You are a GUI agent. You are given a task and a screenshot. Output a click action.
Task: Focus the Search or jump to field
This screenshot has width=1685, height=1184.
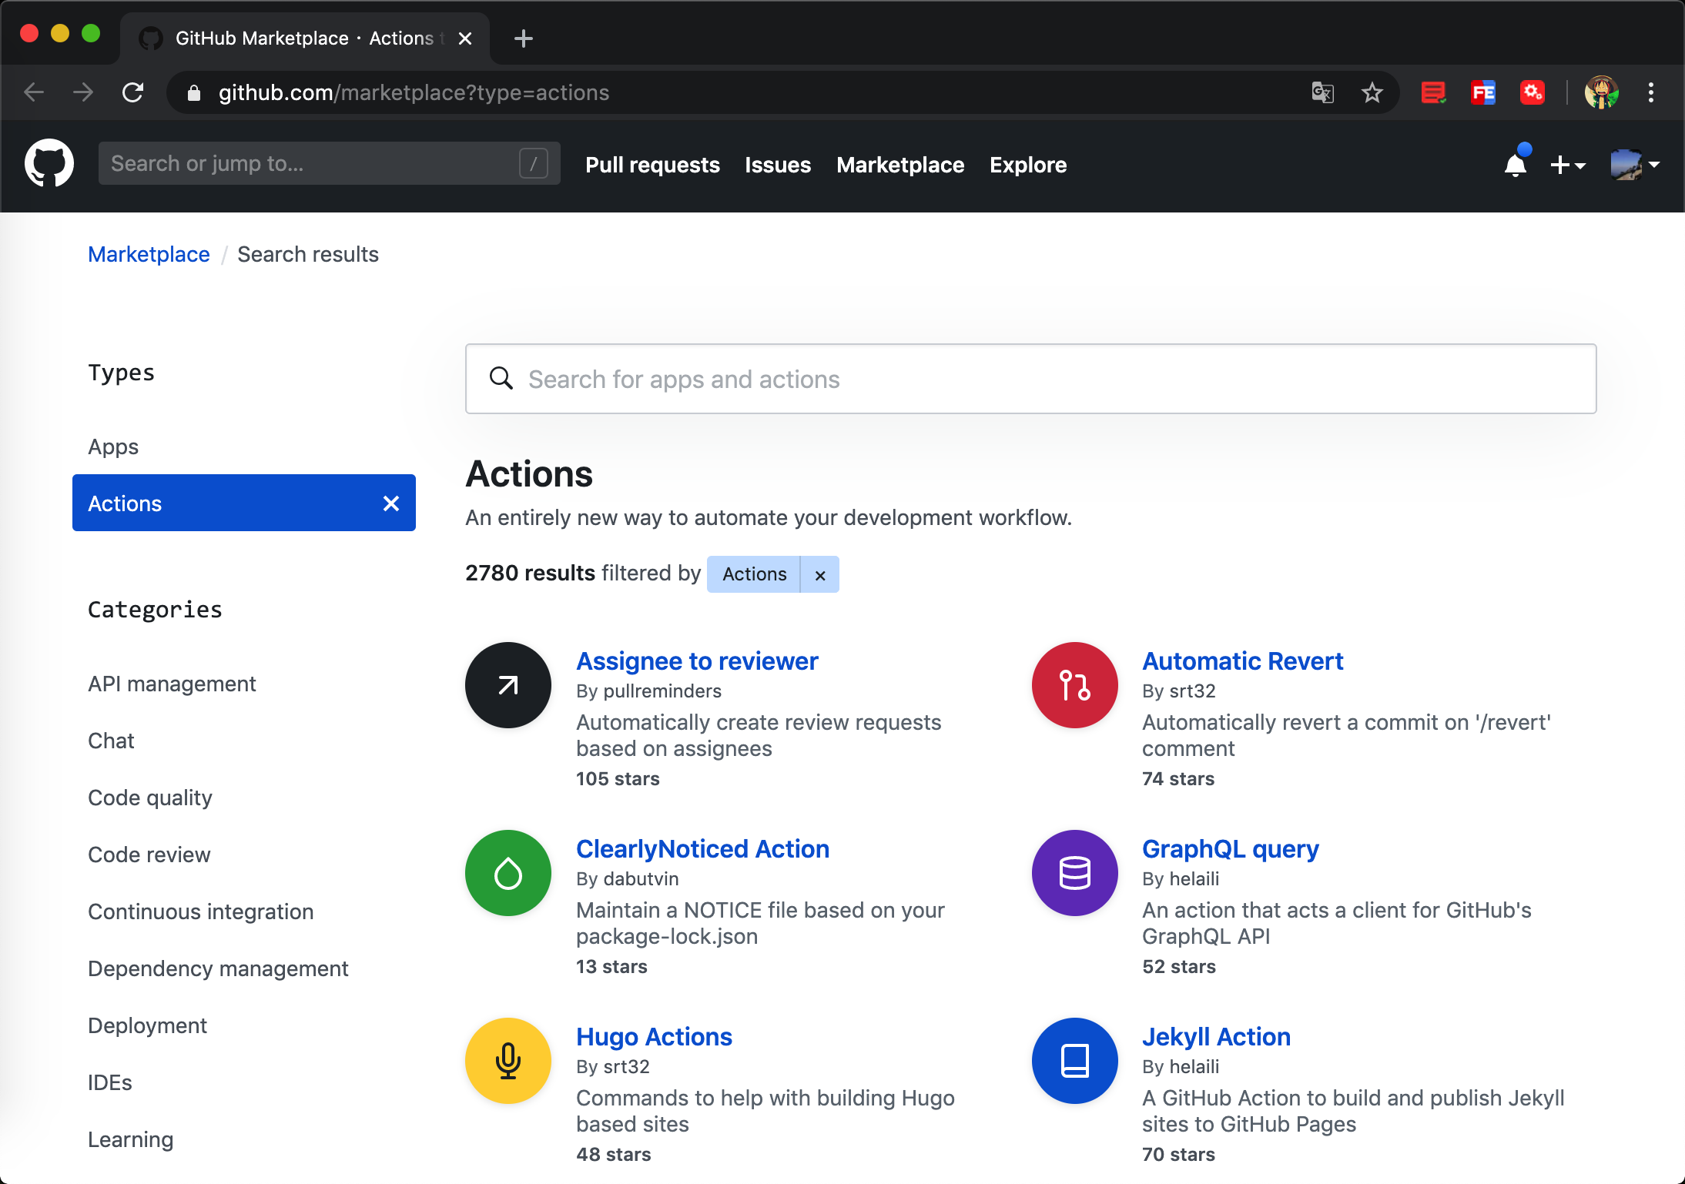pos(330,163)
